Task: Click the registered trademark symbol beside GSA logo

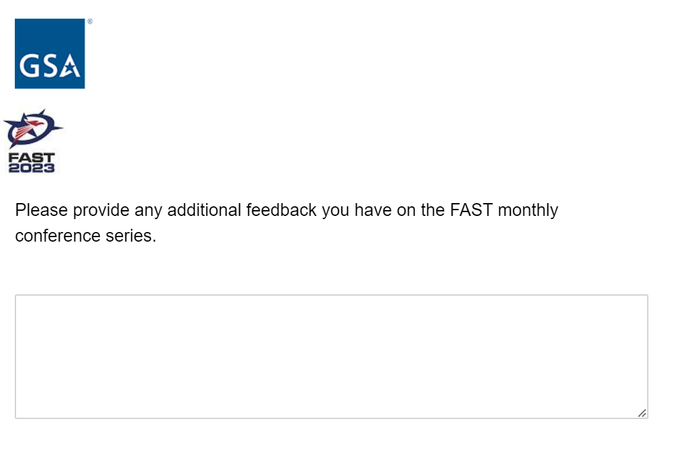Action: (x=89, y=22)
